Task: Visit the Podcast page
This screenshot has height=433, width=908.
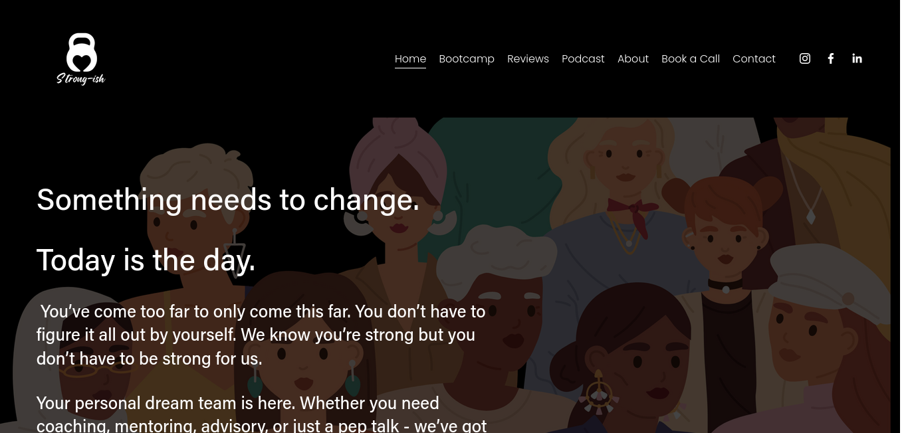Action: click(x=583, y=58)
